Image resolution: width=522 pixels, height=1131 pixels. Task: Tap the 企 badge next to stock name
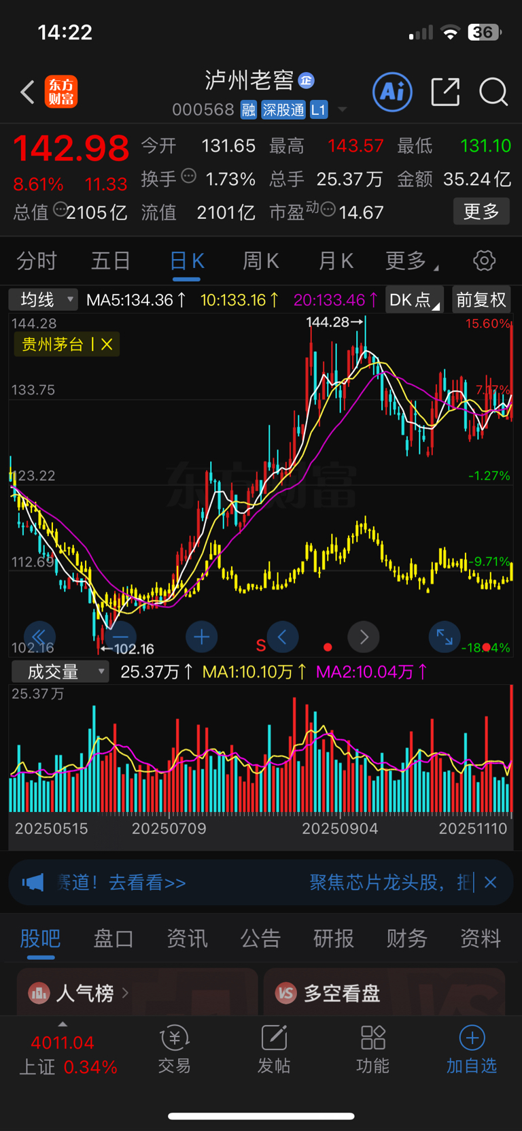[x=307, y=80]
